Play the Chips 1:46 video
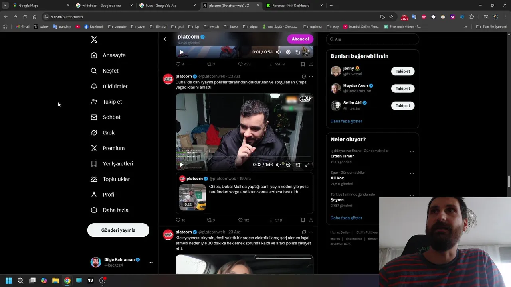The image size is (511, 287). (x=181, y=165)
